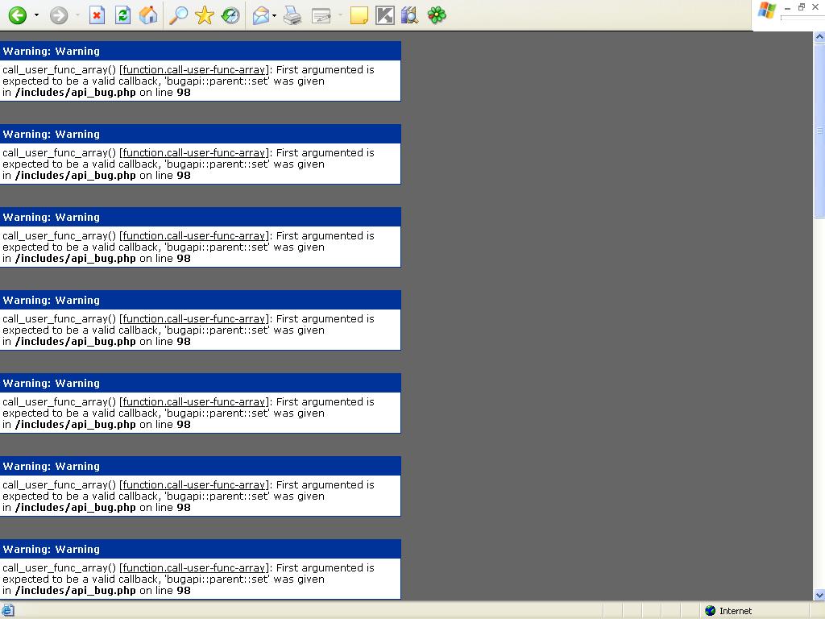This screenshot has width=825, height=619.
Task: Open the yellow sticky note toolbar icon
Action: pyautogui.click(x=359, y=15)
